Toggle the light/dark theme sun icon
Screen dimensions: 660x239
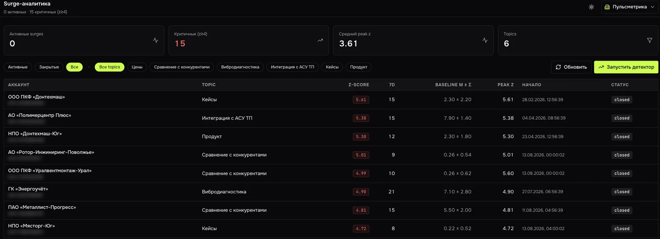pos(591,7)
